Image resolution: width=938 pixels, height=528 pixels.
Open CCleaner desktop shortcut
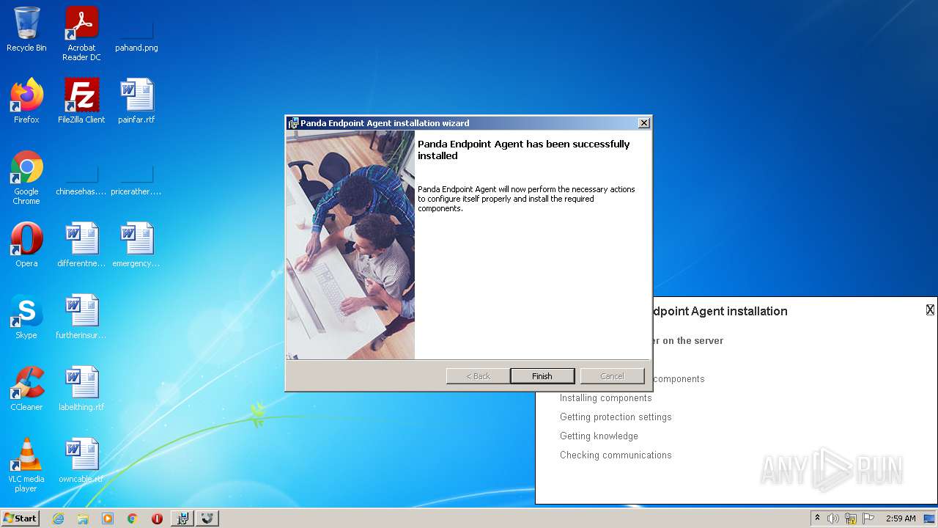pyautogui.click(x=26, y=389)
